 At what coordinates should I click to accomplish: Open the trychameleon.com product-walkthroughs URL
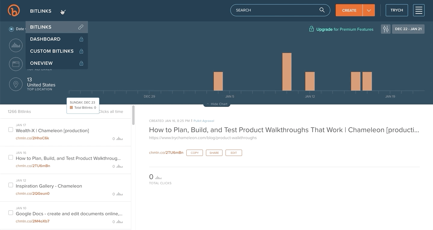coord(203,138)
